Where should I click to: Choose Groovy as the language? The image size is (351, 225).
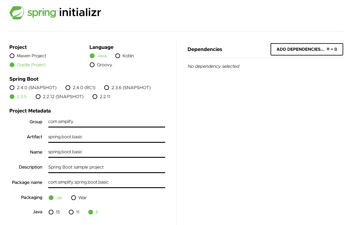(92, 65)
